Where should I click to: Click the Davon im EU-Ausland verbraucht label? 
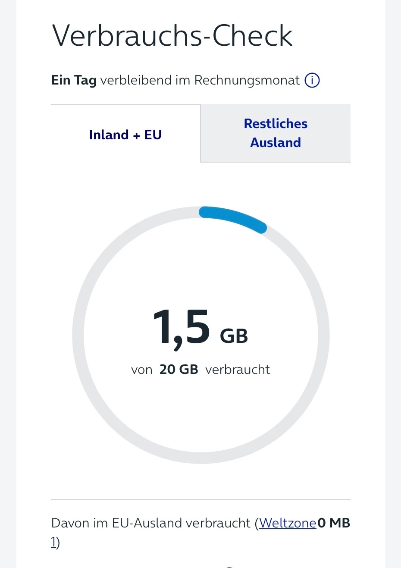pos(150,523)
